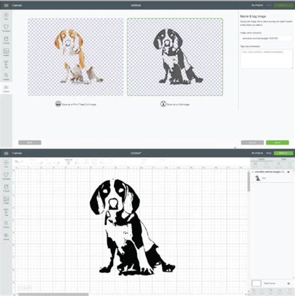Viewport: 295px width, 296px height.
Task: Open hamburger menu in upper upload window
Action: pyautogui.click(x=6, y=5)
